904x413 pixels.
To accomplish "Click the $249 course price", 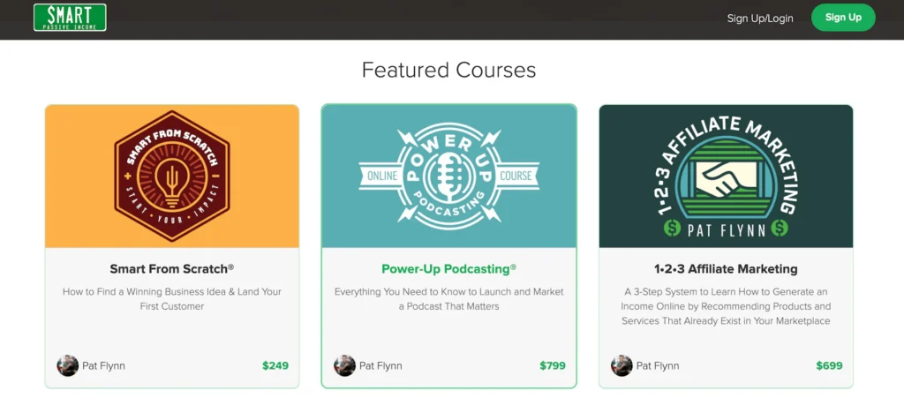I will click(275, 365).
